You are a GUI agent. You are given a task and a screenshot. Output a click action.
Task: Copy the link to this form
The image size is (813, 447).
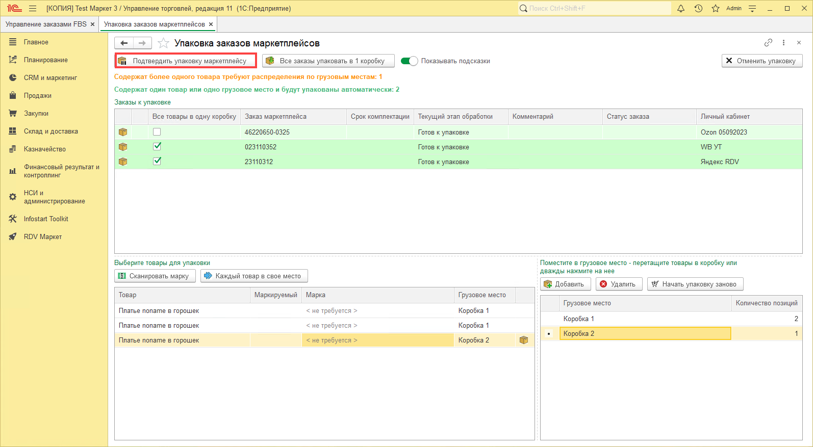768,43
